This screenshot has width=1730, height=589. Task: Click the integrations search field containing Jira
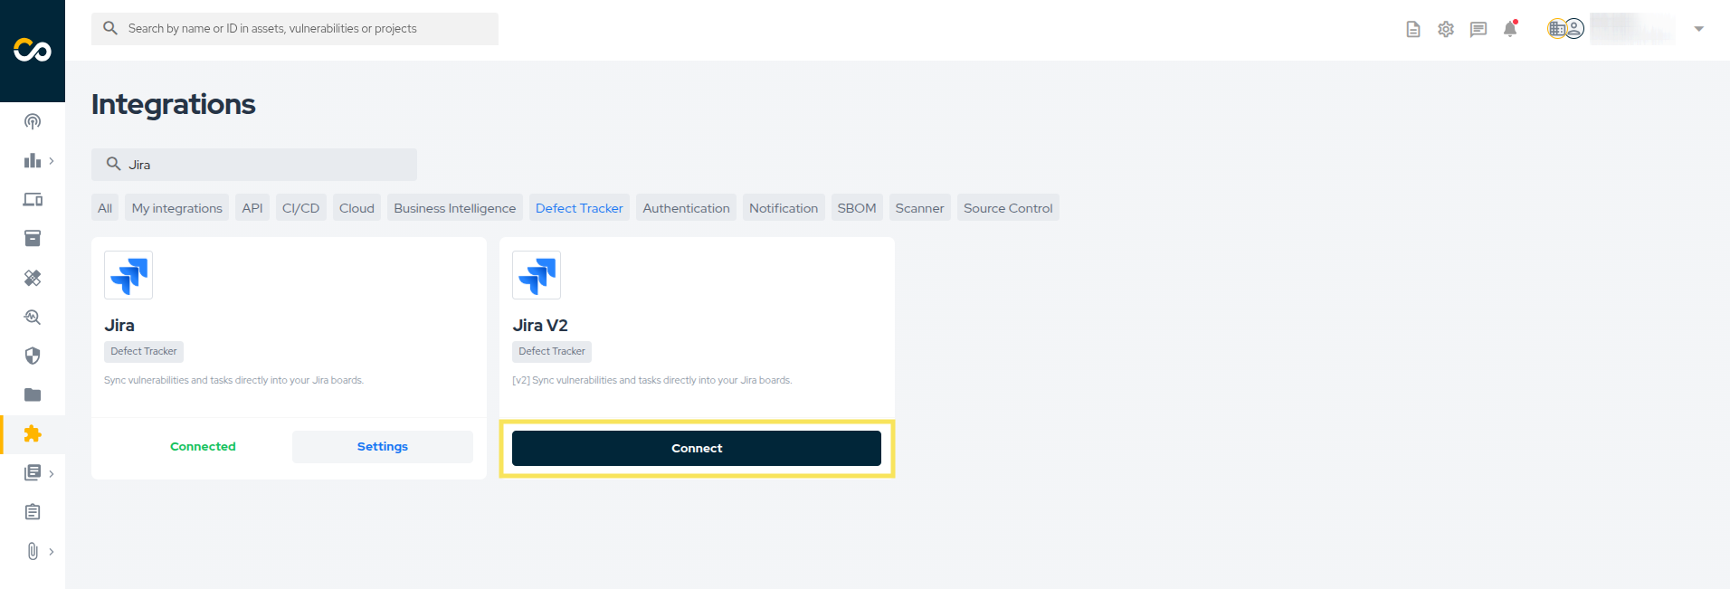pyautogui.click(x=262, y=165)
